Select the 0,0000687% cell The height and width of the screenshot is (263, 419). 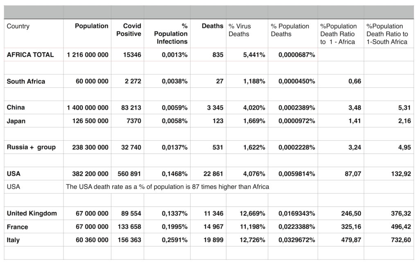pos(293,55)
